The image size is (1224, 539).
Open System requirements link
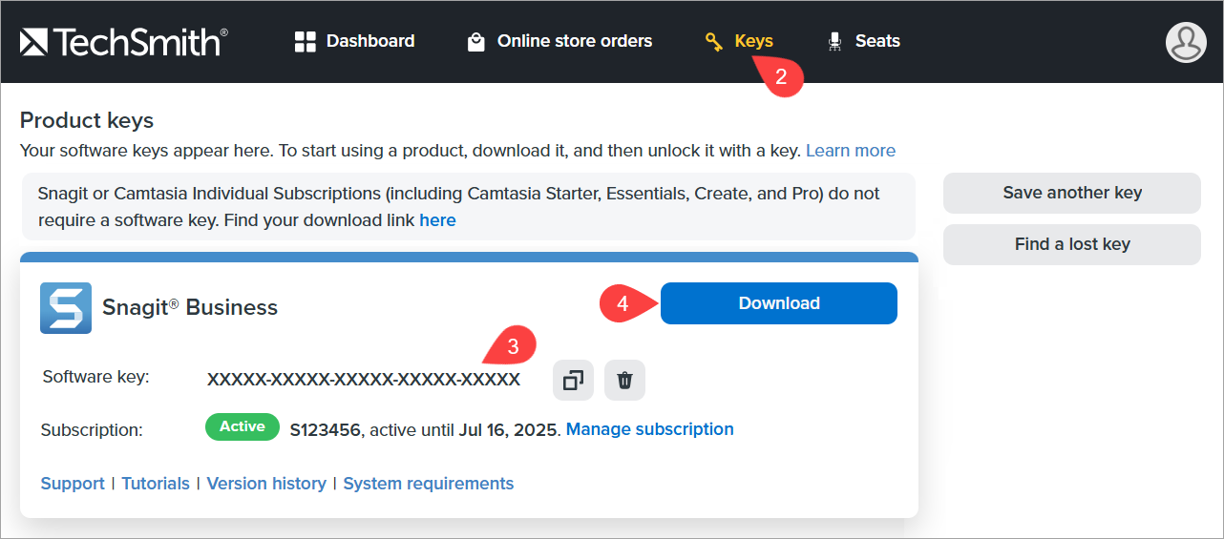click(x=429, y=484)
